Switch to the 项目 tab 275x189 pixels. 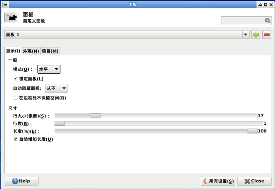[50, 51]
